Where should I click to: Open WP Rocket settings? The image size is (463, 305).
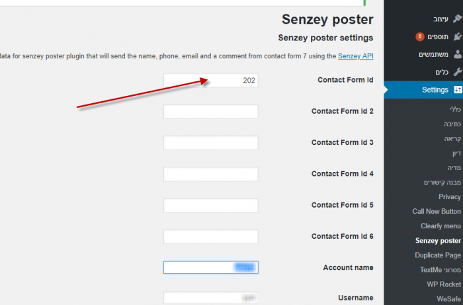click(444, 284)
